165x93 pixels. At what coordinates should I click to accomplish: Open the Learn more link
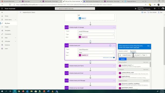(x=136, y=48)
